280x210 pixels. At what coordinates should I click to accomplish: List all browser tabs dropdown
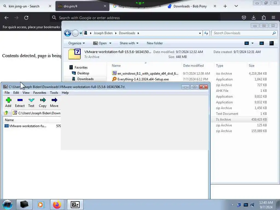coord(236,6)
